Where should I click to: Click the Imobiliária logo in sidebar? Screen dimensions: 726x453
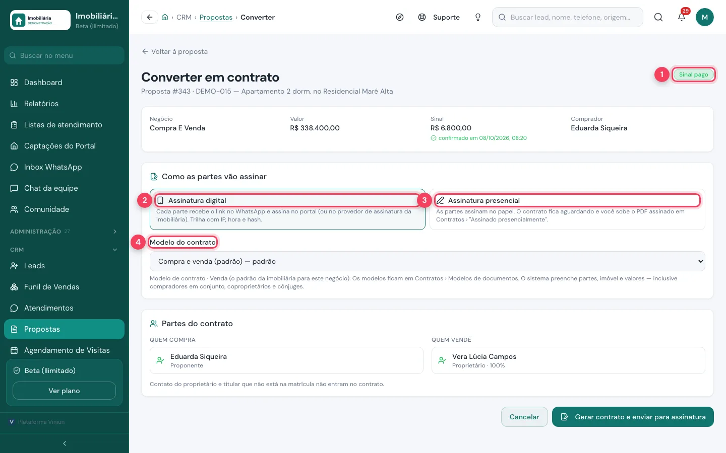(x=40, y=20)
